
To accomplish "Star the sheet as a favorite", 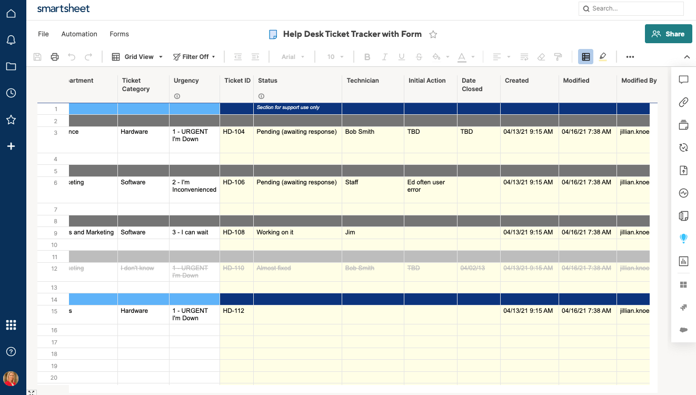I will coord(433,34).
